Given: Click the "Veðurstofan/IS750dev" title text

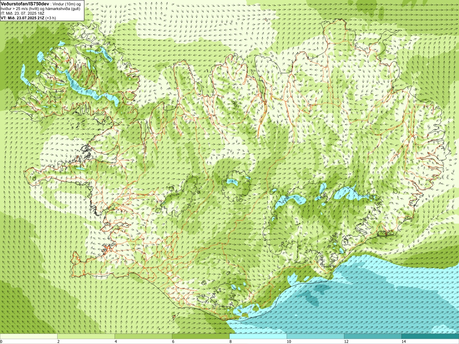Looking at the screenshot, I should coord(25,3).
